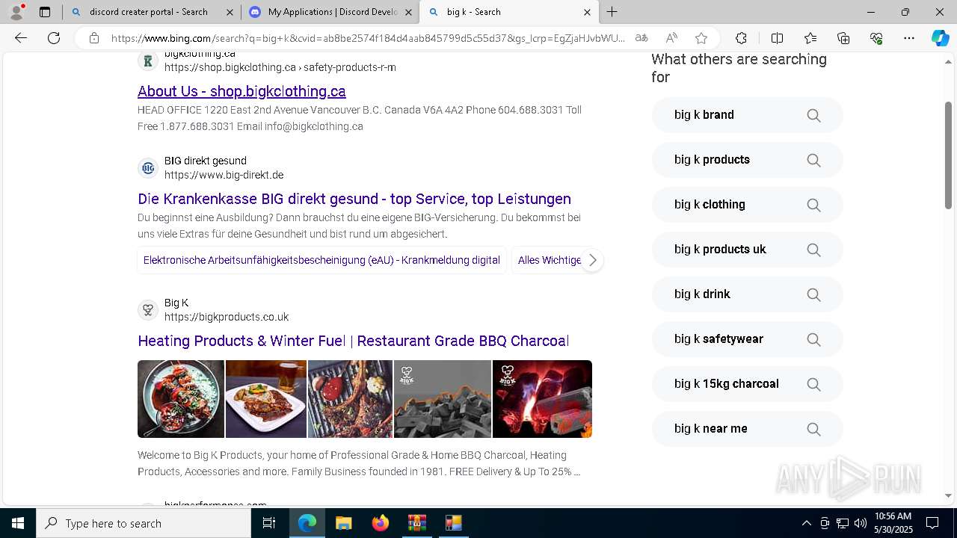
Task: Add this page to favorites star
Action: click(x=701, y=38)
